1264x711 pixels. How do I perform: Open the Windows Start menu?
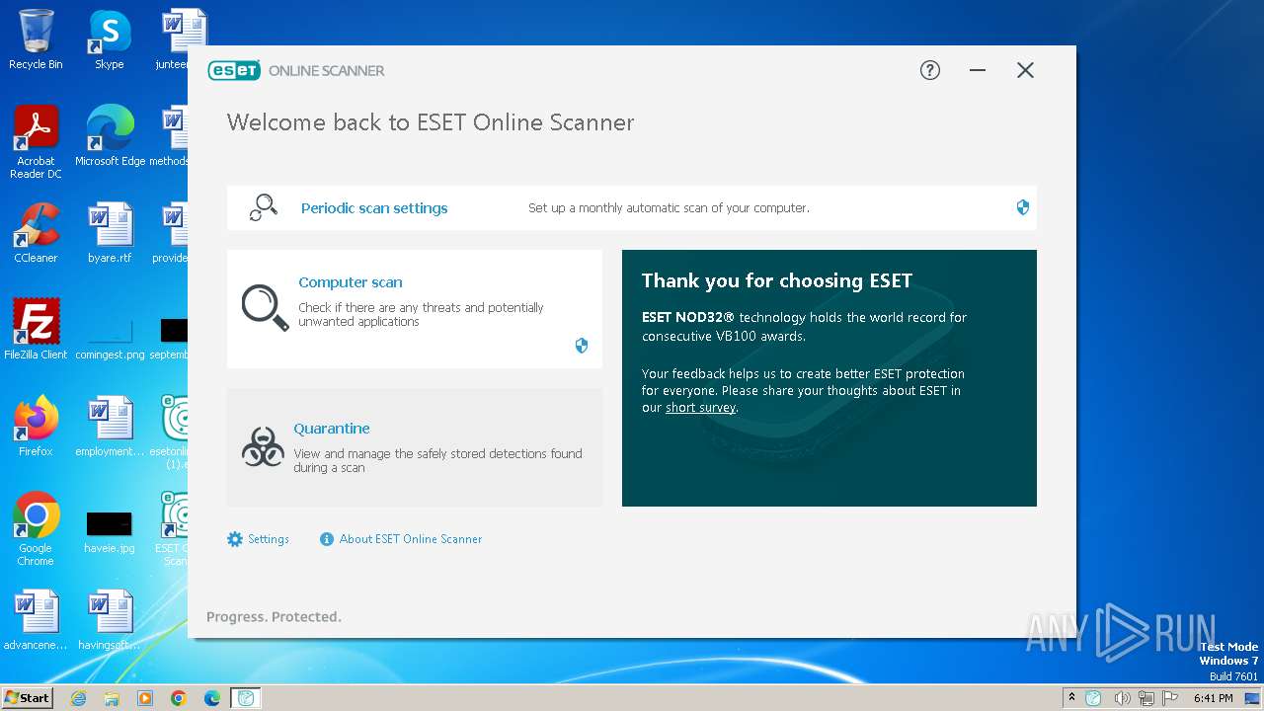coord(28,697)
